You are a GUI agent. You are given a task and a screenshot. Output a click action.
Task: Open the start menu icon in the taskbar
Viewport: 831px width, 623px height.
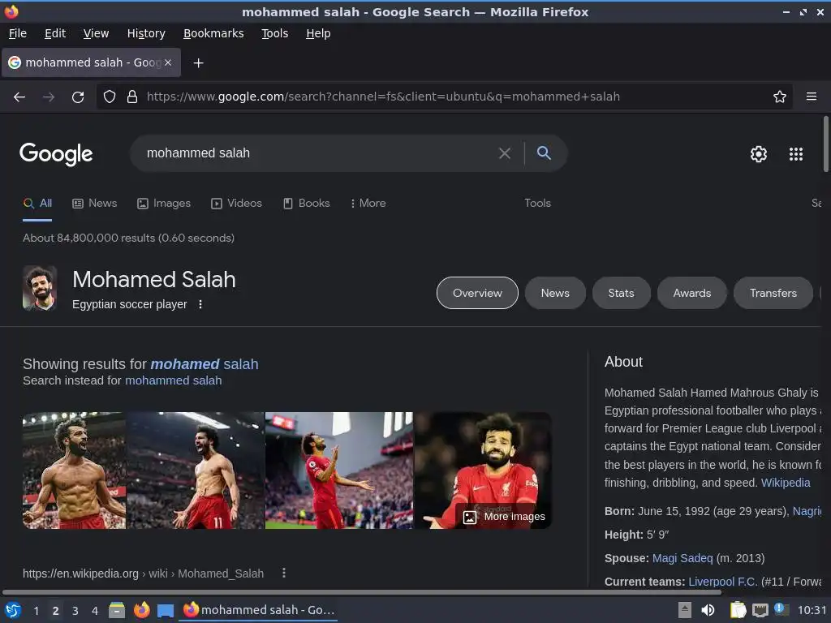coord(13,610)
